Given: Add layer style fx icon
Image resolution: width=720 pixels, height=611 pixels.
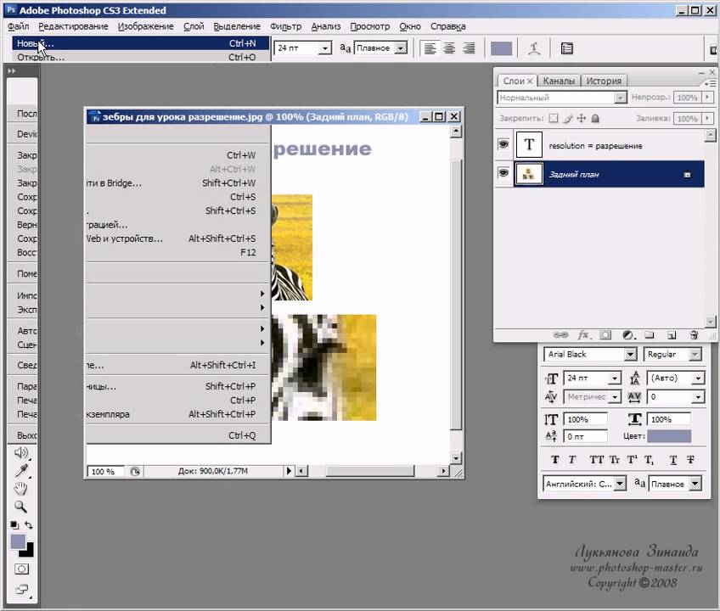Looking at the screenshot, I should (x=583, y=335).
